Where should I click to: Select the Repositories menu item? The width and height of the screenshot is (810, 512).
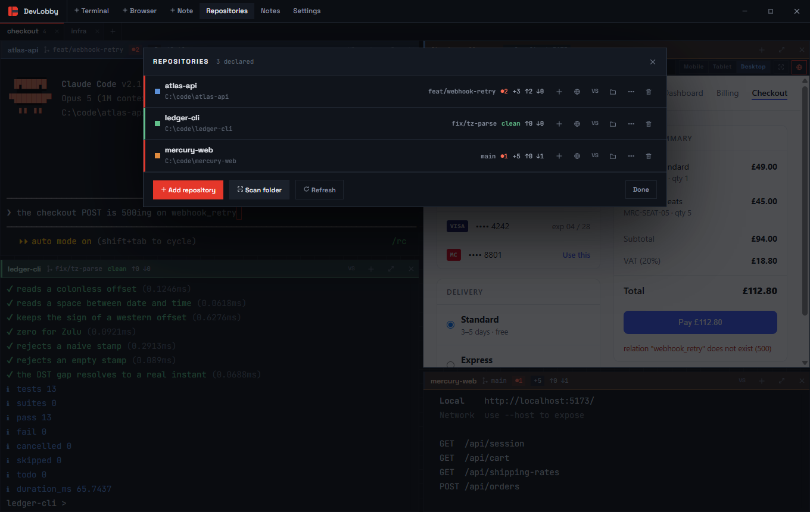(x=227, y=11)
